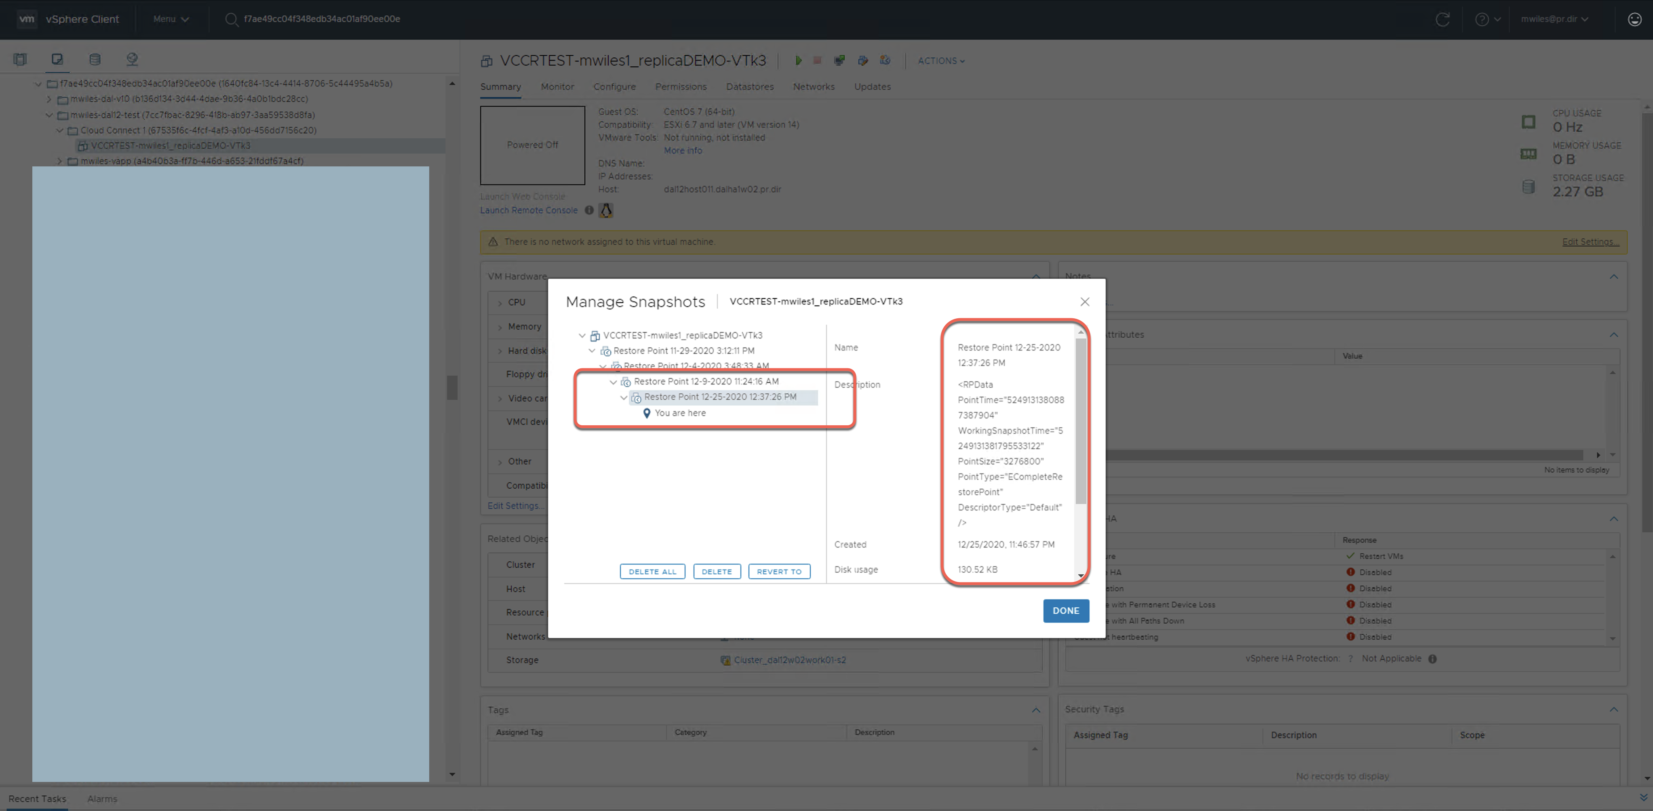This screenshot has width=1653, height=811.
Task: Expand the mwiles-dal-v10 folder
Action: (x=49, y=99)
